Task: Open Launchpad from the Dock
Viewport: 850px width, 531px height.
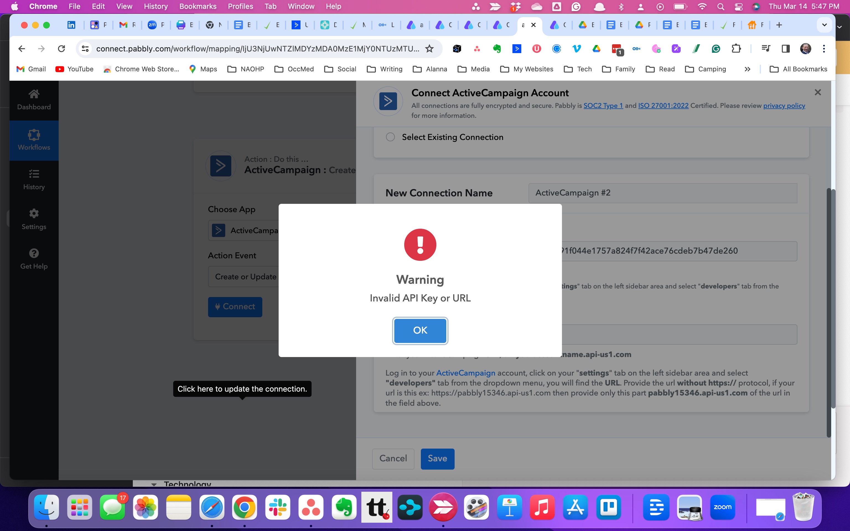Action: [x=79, y=507]
